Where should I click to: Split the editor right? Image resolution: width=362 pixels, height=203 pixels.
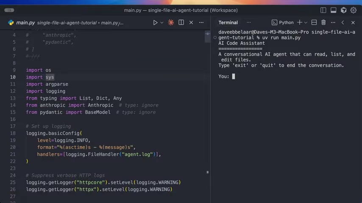181,22
